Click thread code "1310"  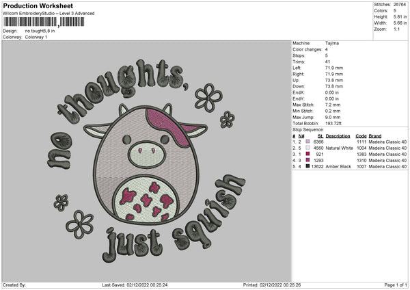tap(361, 161)
